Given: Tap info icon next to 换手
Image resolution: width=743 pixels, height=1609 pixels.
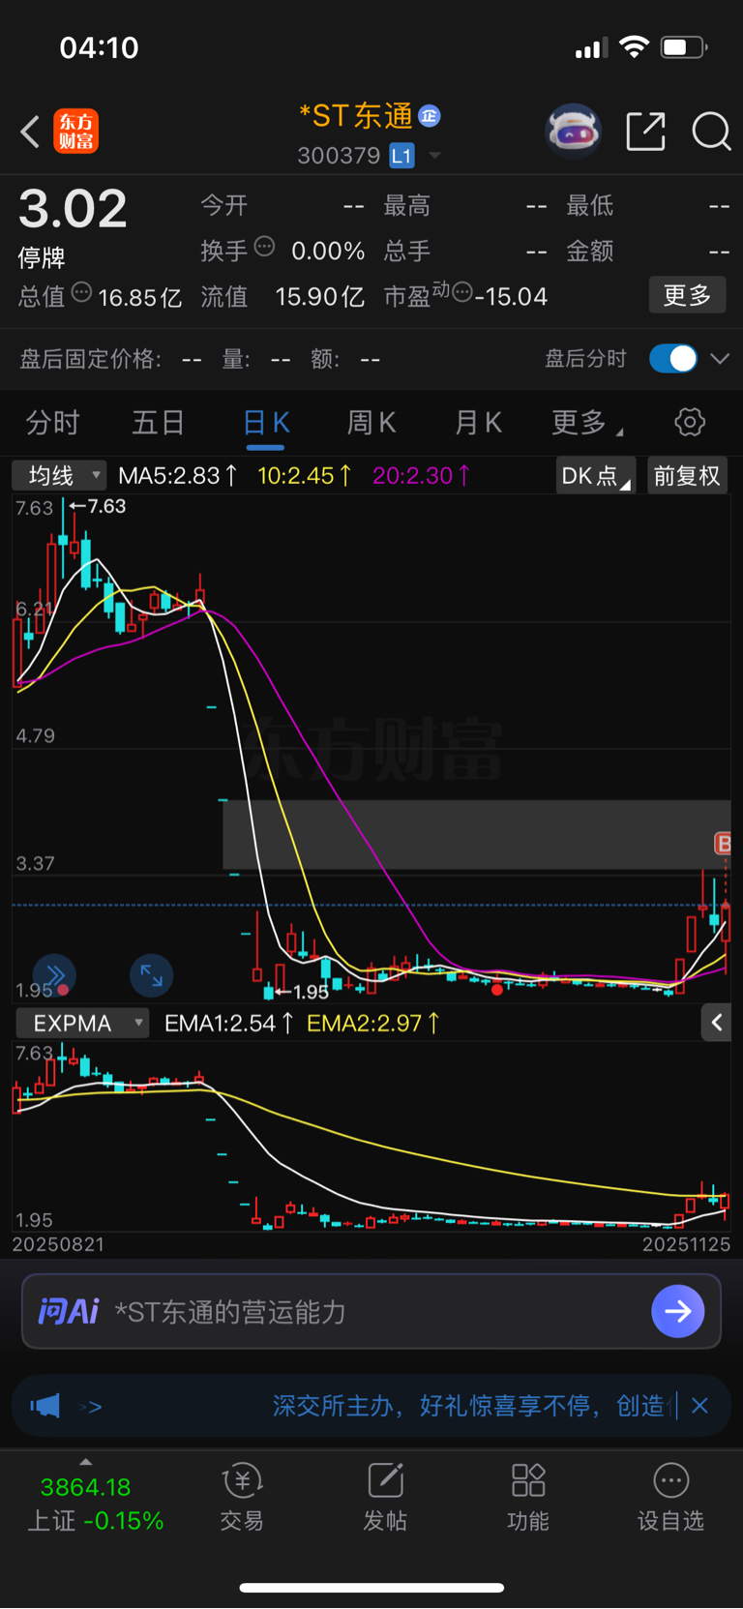Looking at the screenshot, I should [264, 247].
